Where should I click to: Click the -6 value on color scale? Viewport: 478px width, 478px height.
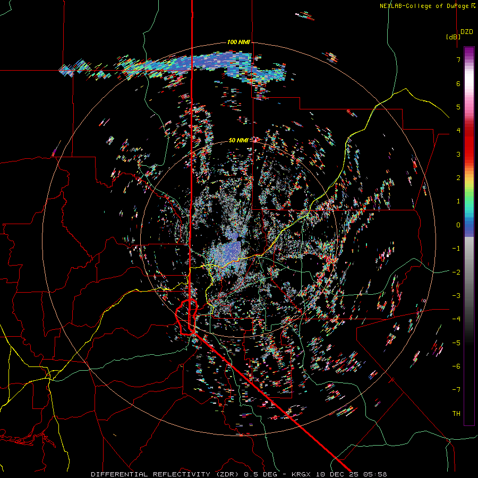click(x=456, y=366)
